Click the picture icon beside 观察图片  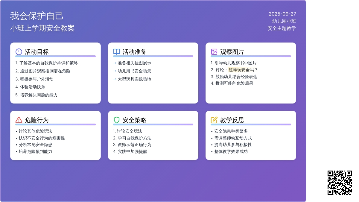coord(214,52)
